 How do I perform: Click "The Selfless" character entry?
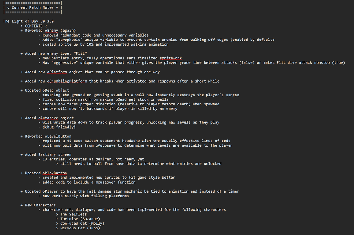74,214
